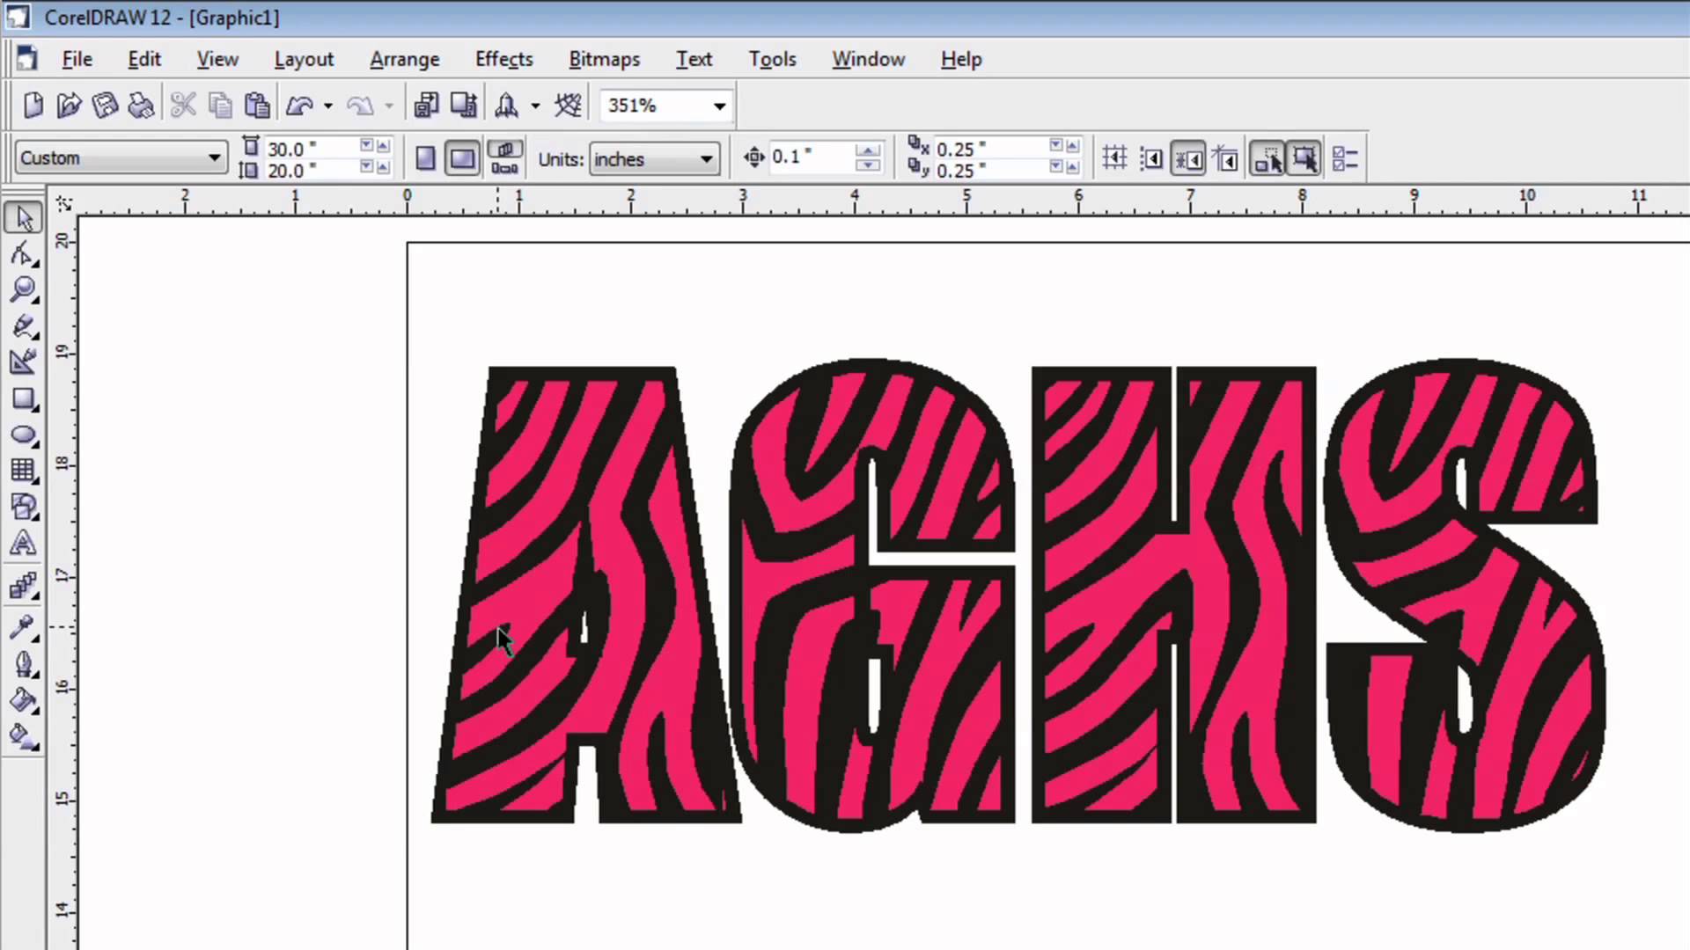Select the Freehand tool
Screen dimensions: 1690x950
coord(24,326)
